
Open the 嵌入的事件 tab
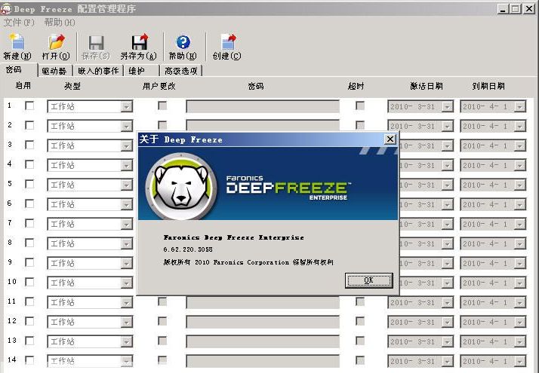pyautogui.click(x=99, y=71)
